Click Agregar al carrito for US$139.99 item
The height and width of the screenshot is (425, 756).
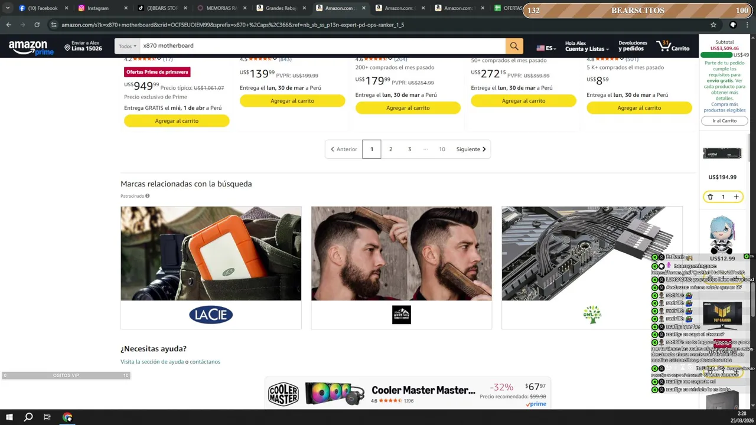pyautogui.click(x=292, y=101)
